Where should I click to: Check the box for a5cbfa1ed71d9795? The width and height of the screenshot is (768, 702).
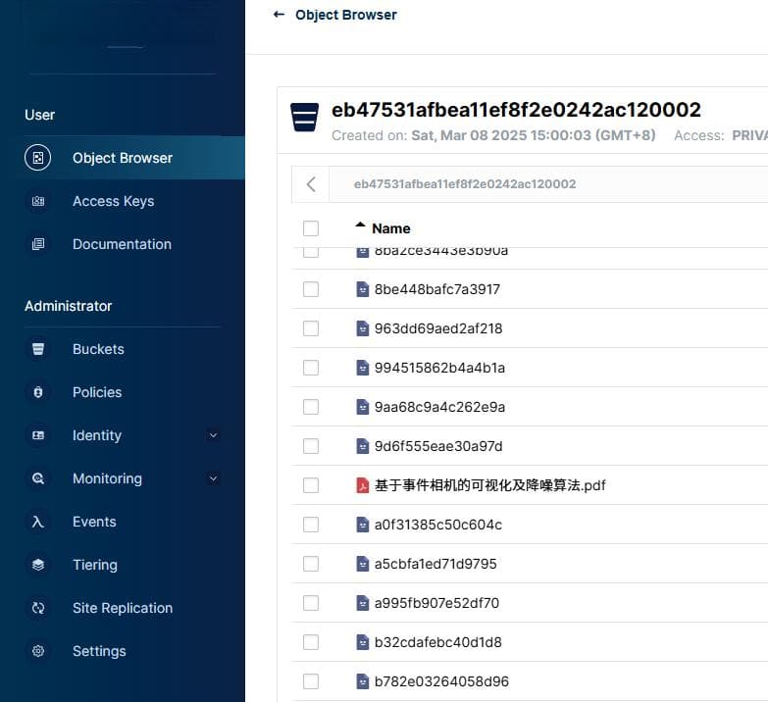click(x=311, y=564)
